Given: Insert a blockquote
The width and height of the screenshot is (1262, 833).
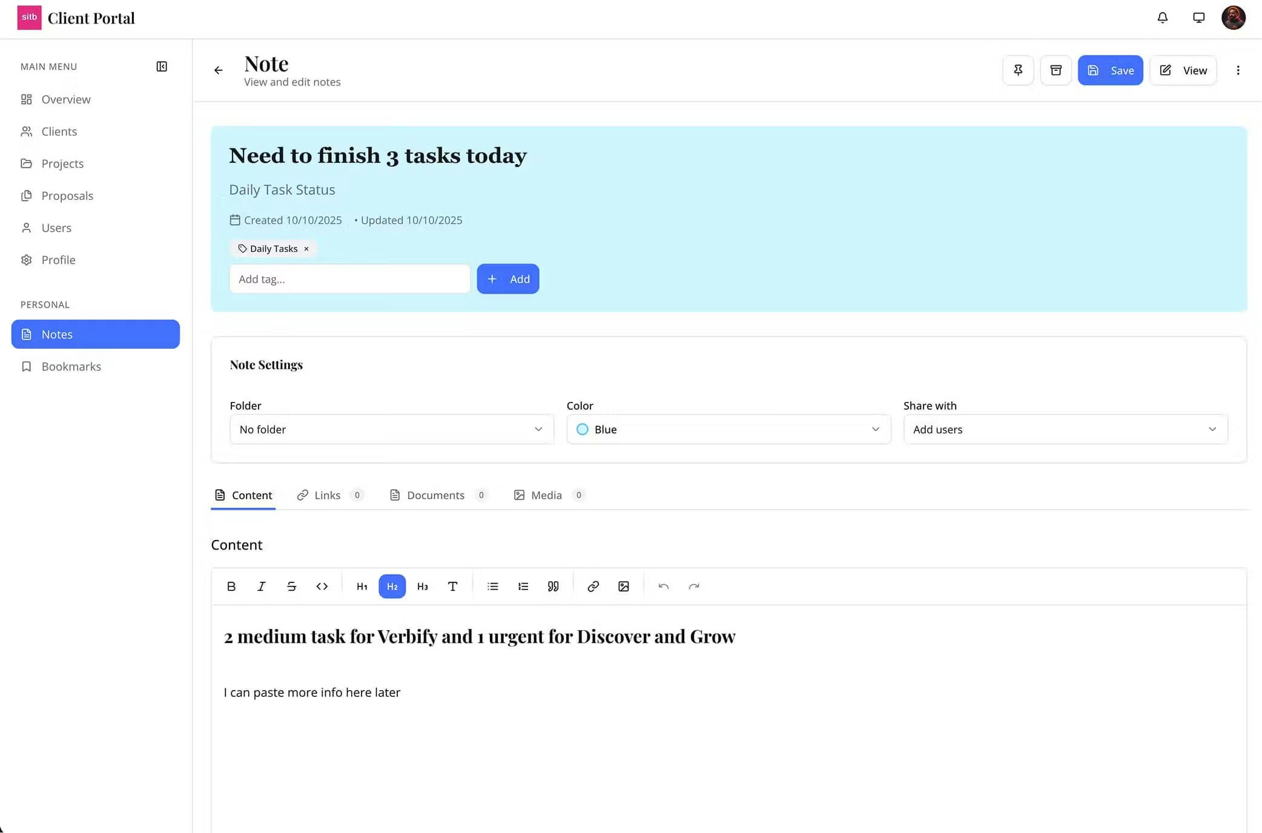Looking at the screenshot, I should click(553, 586).
